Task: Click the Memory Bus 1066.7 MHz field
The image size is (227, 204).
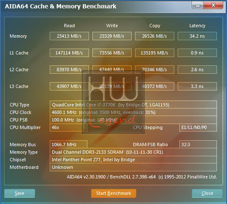Action: pyautogui.click(x=69, y=145)
